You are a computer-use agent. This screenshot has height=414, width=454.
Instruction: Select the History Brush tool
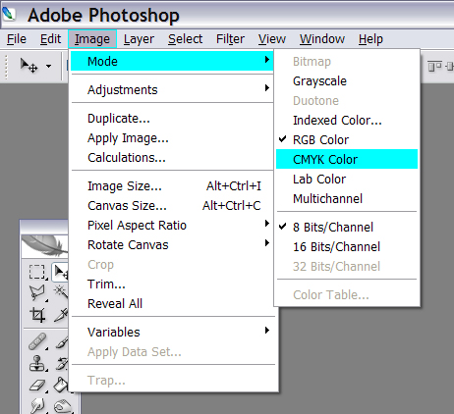click(x=62, y=363)
